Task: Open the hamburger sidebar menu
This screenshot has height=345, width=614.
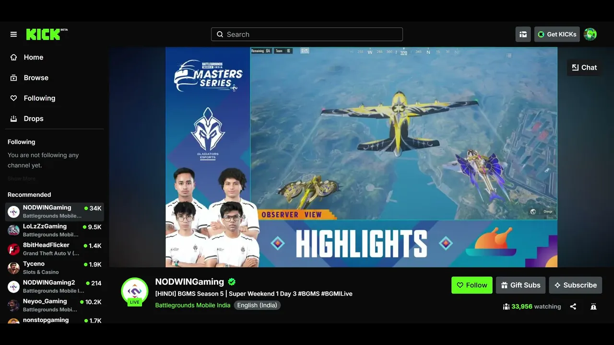Action: pos(13,34)
